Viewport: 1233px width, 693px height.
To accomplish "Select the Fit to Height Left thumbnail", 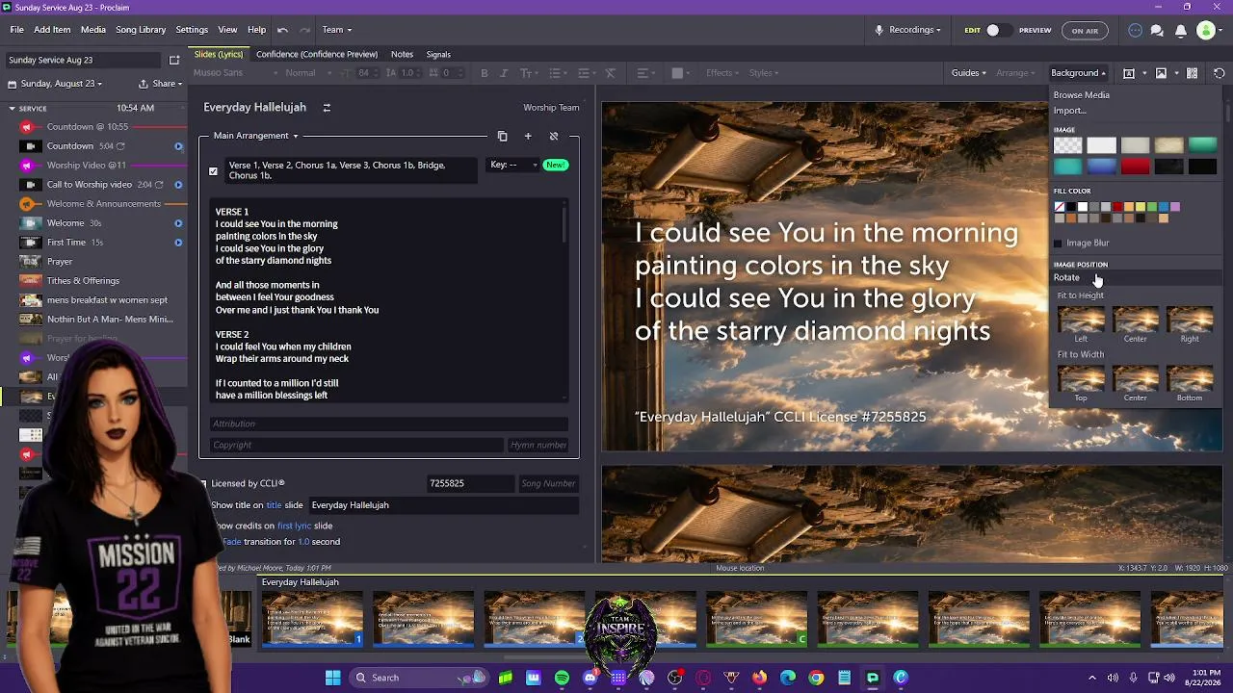I will click(x=1081, y=320).
